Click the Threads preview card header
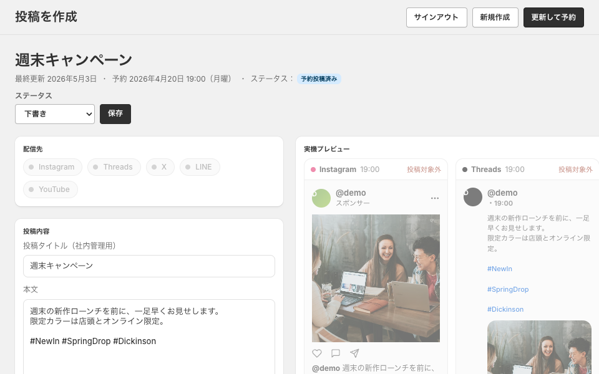Image resolution: width=599 pixels, height=374 pixels. click(x=528, y=170)
